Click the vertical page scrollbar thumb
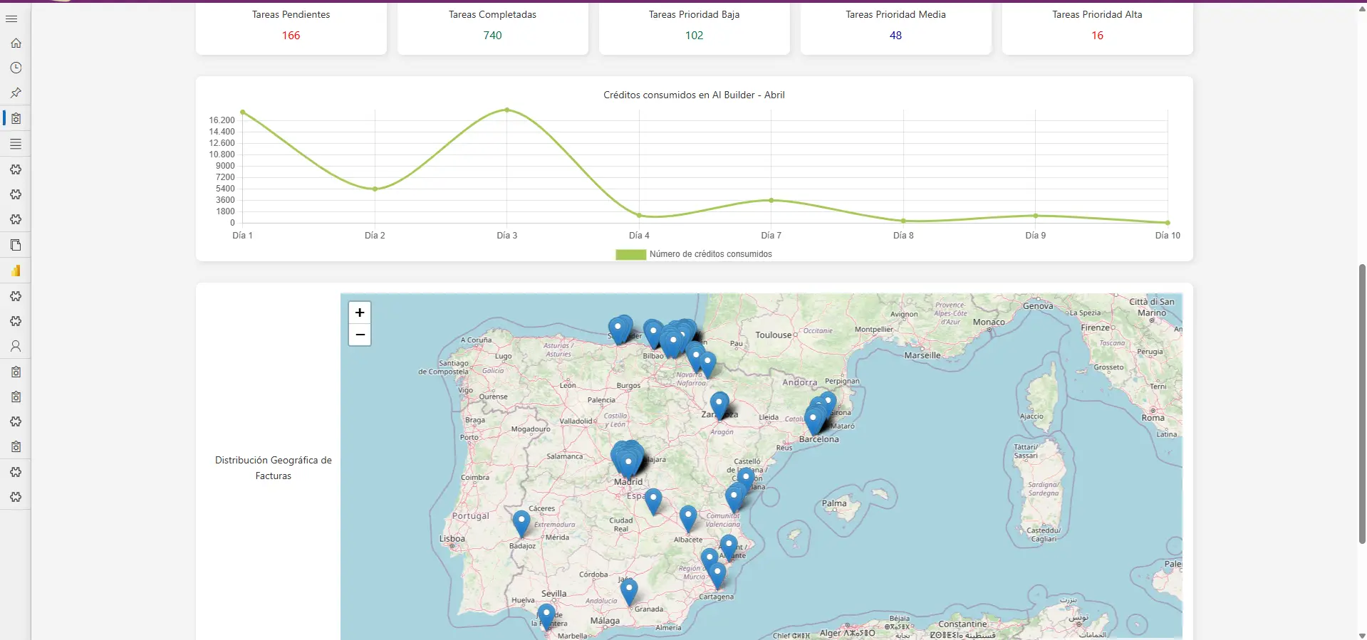1367x640 pixels. (1362, 402)
